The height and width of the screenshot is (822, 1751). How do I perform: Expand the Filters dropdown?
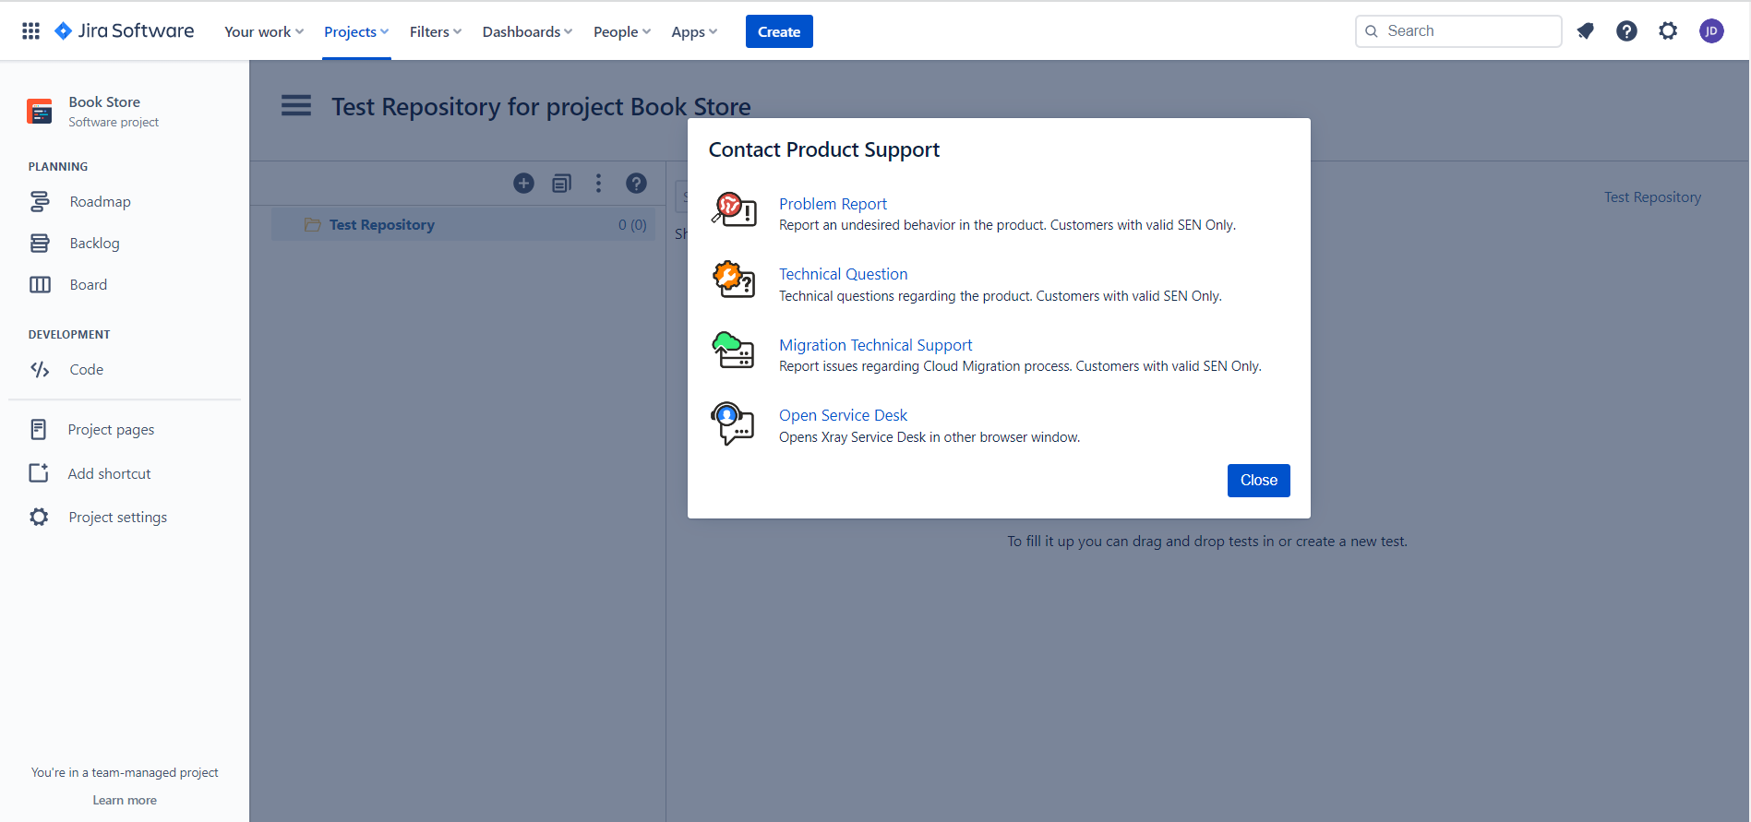436,31
